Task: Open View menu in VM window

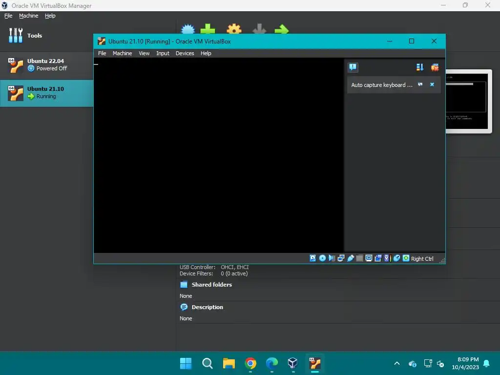Action: [x=144, y=53]
